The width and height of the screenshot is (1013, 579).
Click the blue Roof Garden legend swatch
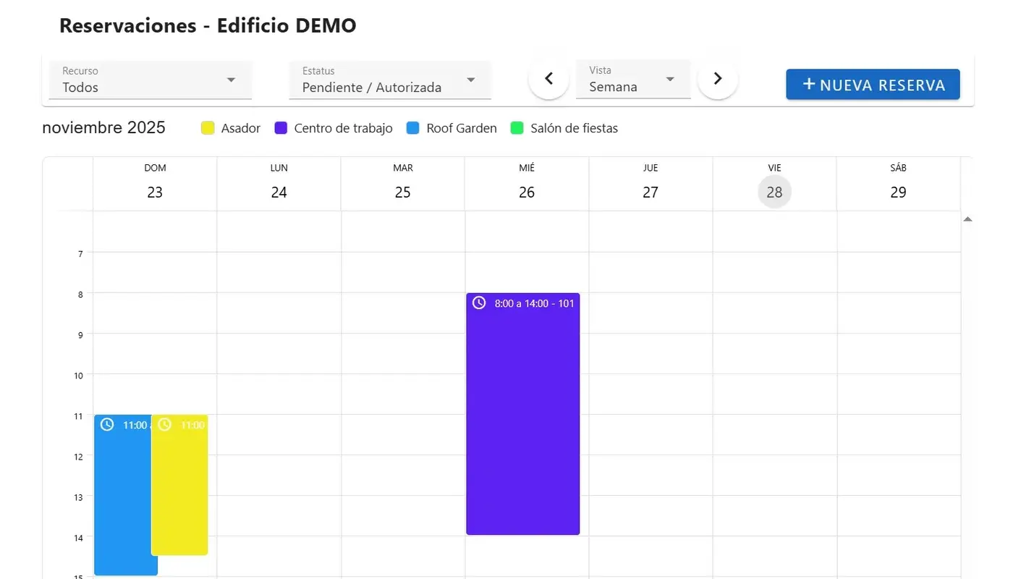point(413,128)
